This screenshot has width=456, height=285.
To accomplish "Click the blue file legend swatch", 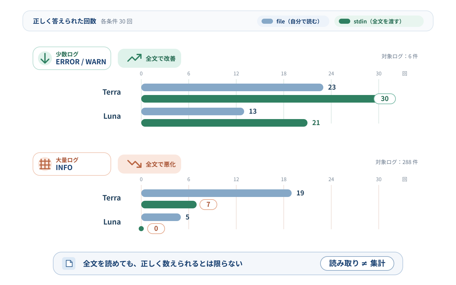I will click(x=267, y=21).
